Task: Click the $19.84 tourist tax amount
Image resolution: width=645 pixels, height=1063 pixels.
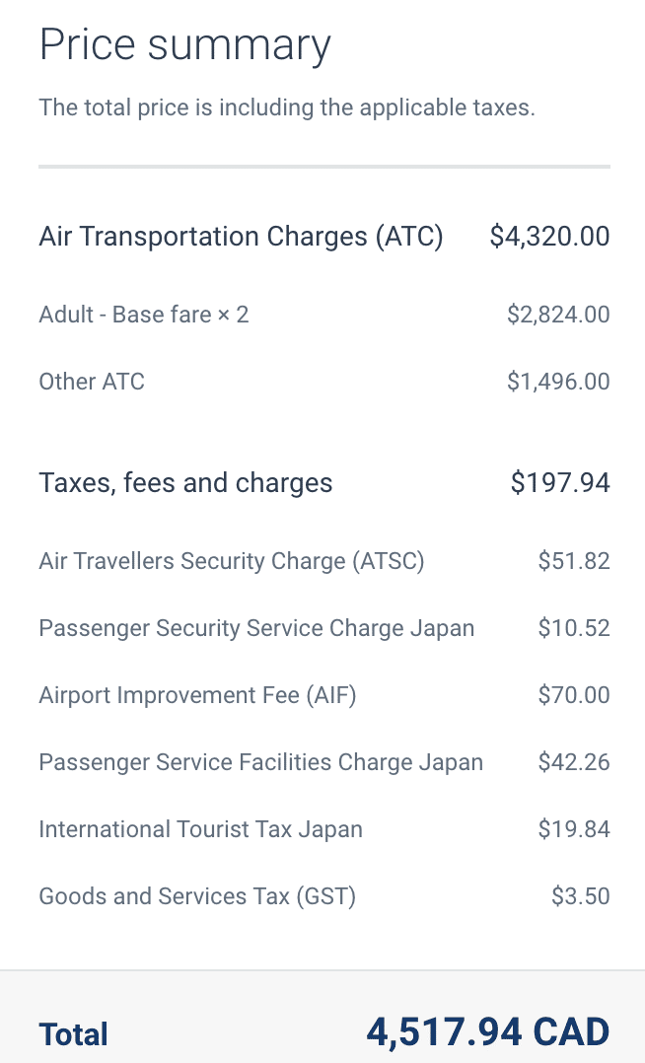Action: [574, 829]
